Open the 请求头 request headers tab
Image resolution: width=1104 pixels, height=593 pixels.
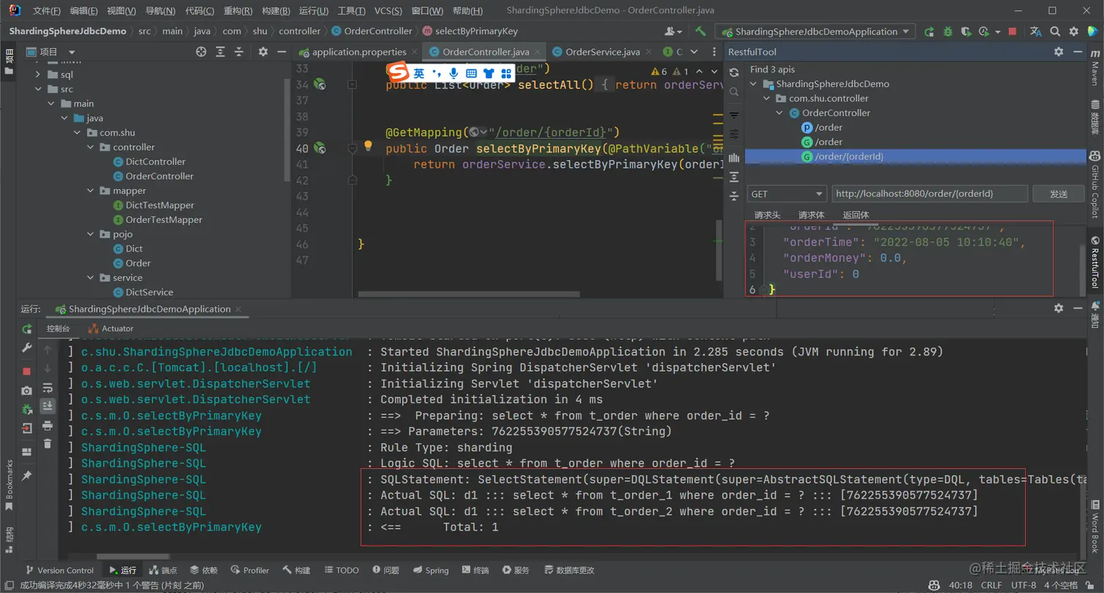(767, 215)
